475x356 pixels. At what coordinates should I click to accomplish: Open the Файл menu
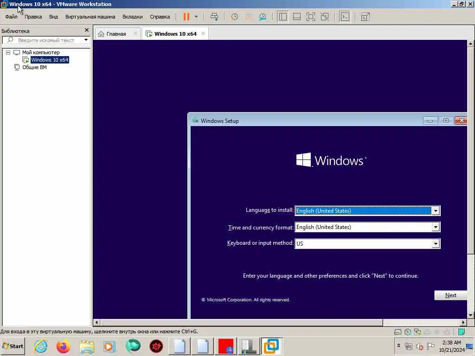(x=11, y=17)
